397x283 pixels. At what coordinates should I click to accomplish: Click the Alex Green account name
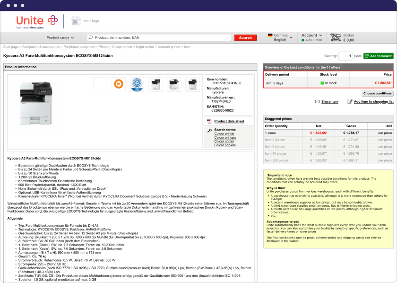coord(313,40)
